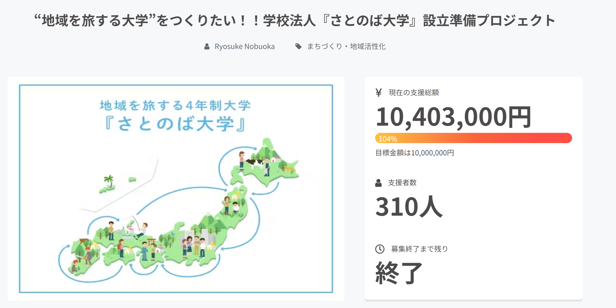Click the yen icon beside 現在の支援総額
Image resolution: width=616 pixels, height=308 pixels.
tap(378, 92)
